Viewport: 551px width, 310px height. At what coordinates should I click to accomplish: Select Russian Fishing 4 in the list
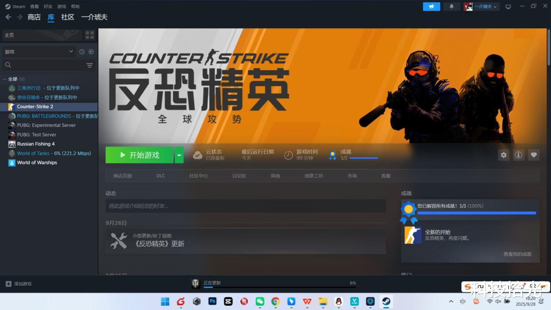click(x=36, y=144)
